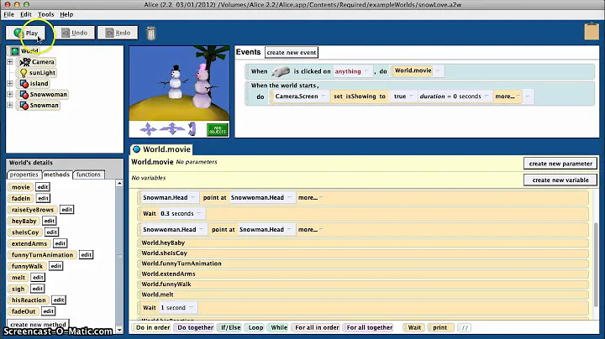Switch to the methods tab

point(57,175)
